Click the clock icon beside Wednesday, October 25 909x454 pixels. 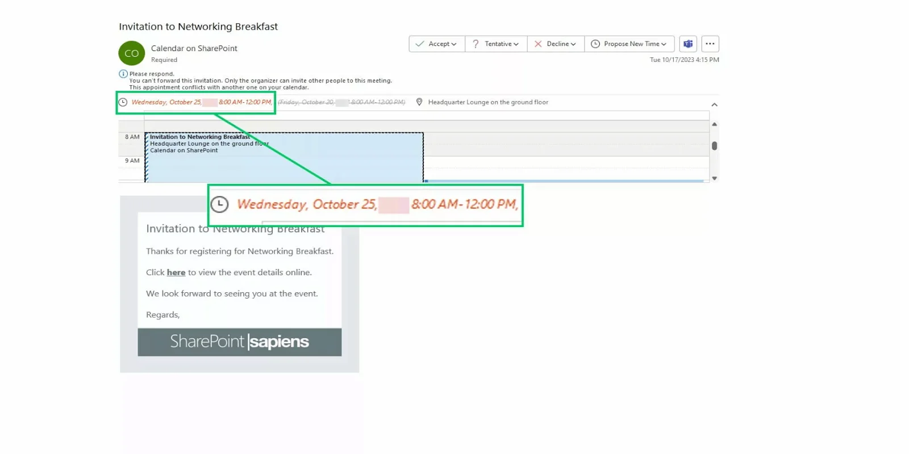(123, 102)
